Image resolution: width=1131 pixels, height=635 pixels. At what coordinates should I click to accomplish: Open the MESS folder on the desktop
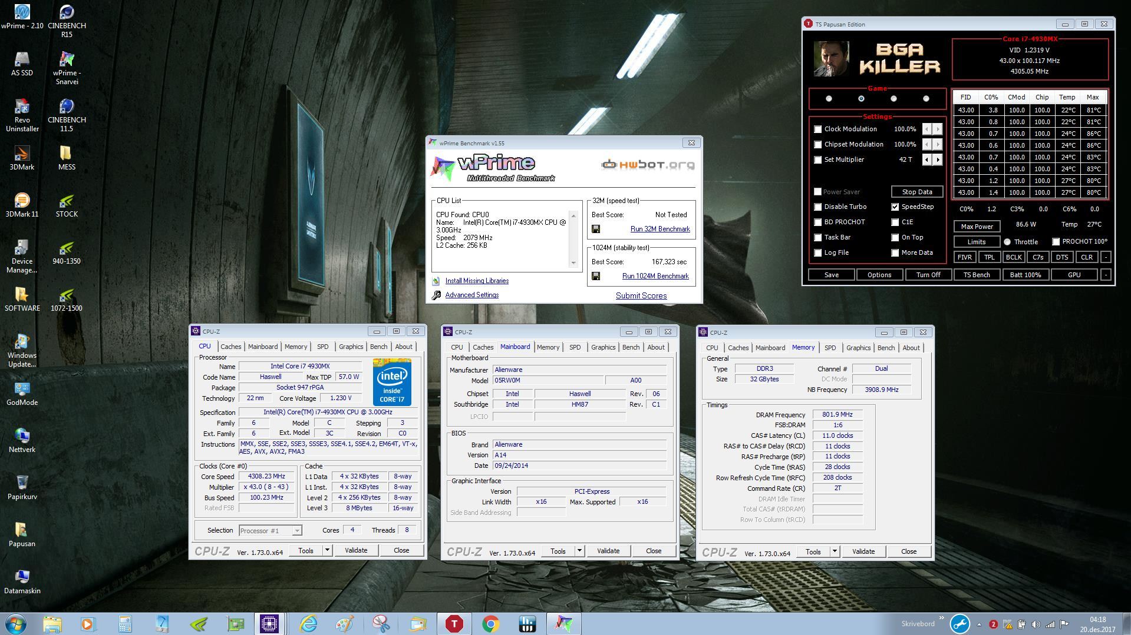[x=67, y=158]
